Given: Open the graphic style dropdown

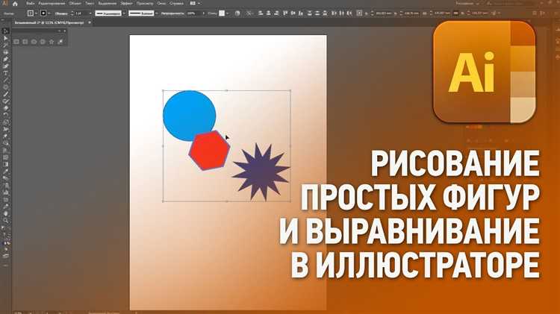Looking at the screenshot, I should (228, 13).
